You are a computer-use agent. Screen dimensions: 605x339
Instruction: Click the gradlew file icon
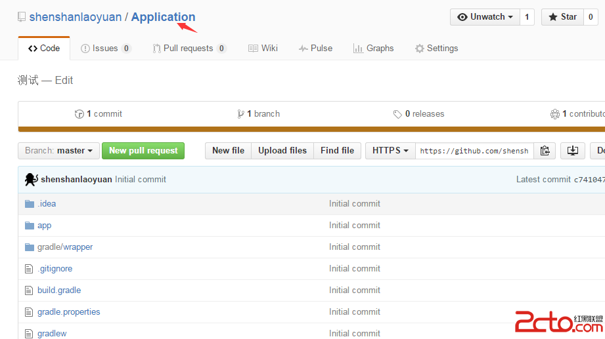tap(29, 334)
